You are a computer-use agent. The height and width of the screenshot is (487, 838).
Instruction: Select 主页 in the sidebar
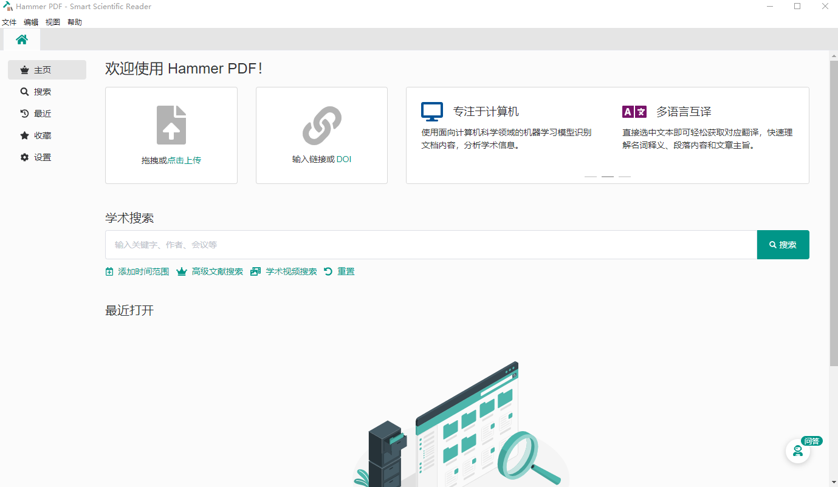click(47, 70)
